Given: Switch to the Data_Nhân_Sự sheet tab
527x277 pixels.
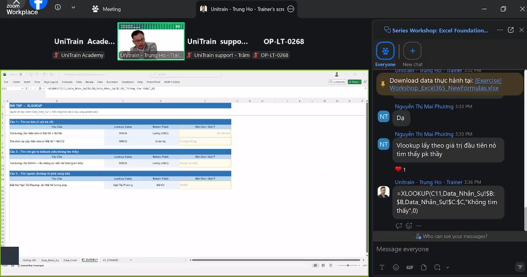Looking at the screenshot, I should [x=50, y=260].
